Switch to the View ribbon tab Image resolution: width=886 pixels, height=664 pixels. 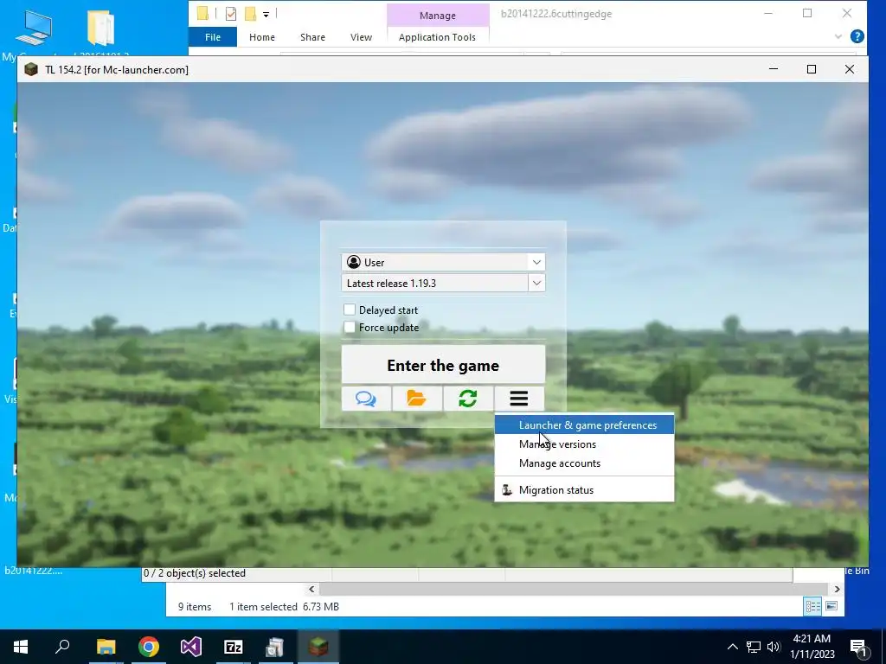click(x=361, y=36)
